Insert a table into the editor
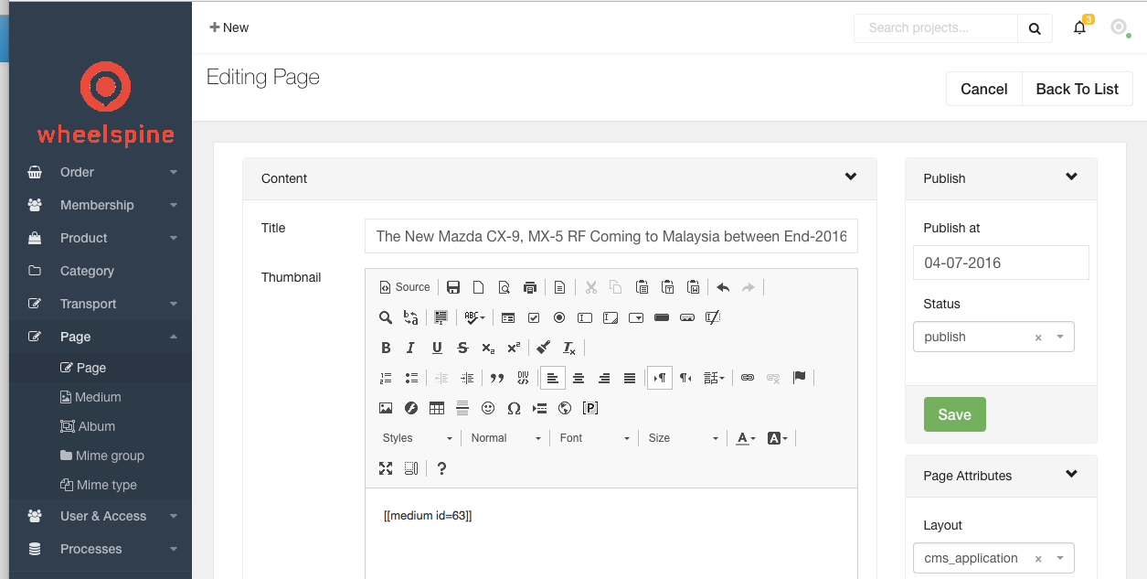The image size is (1147, 579). [437, 408]
